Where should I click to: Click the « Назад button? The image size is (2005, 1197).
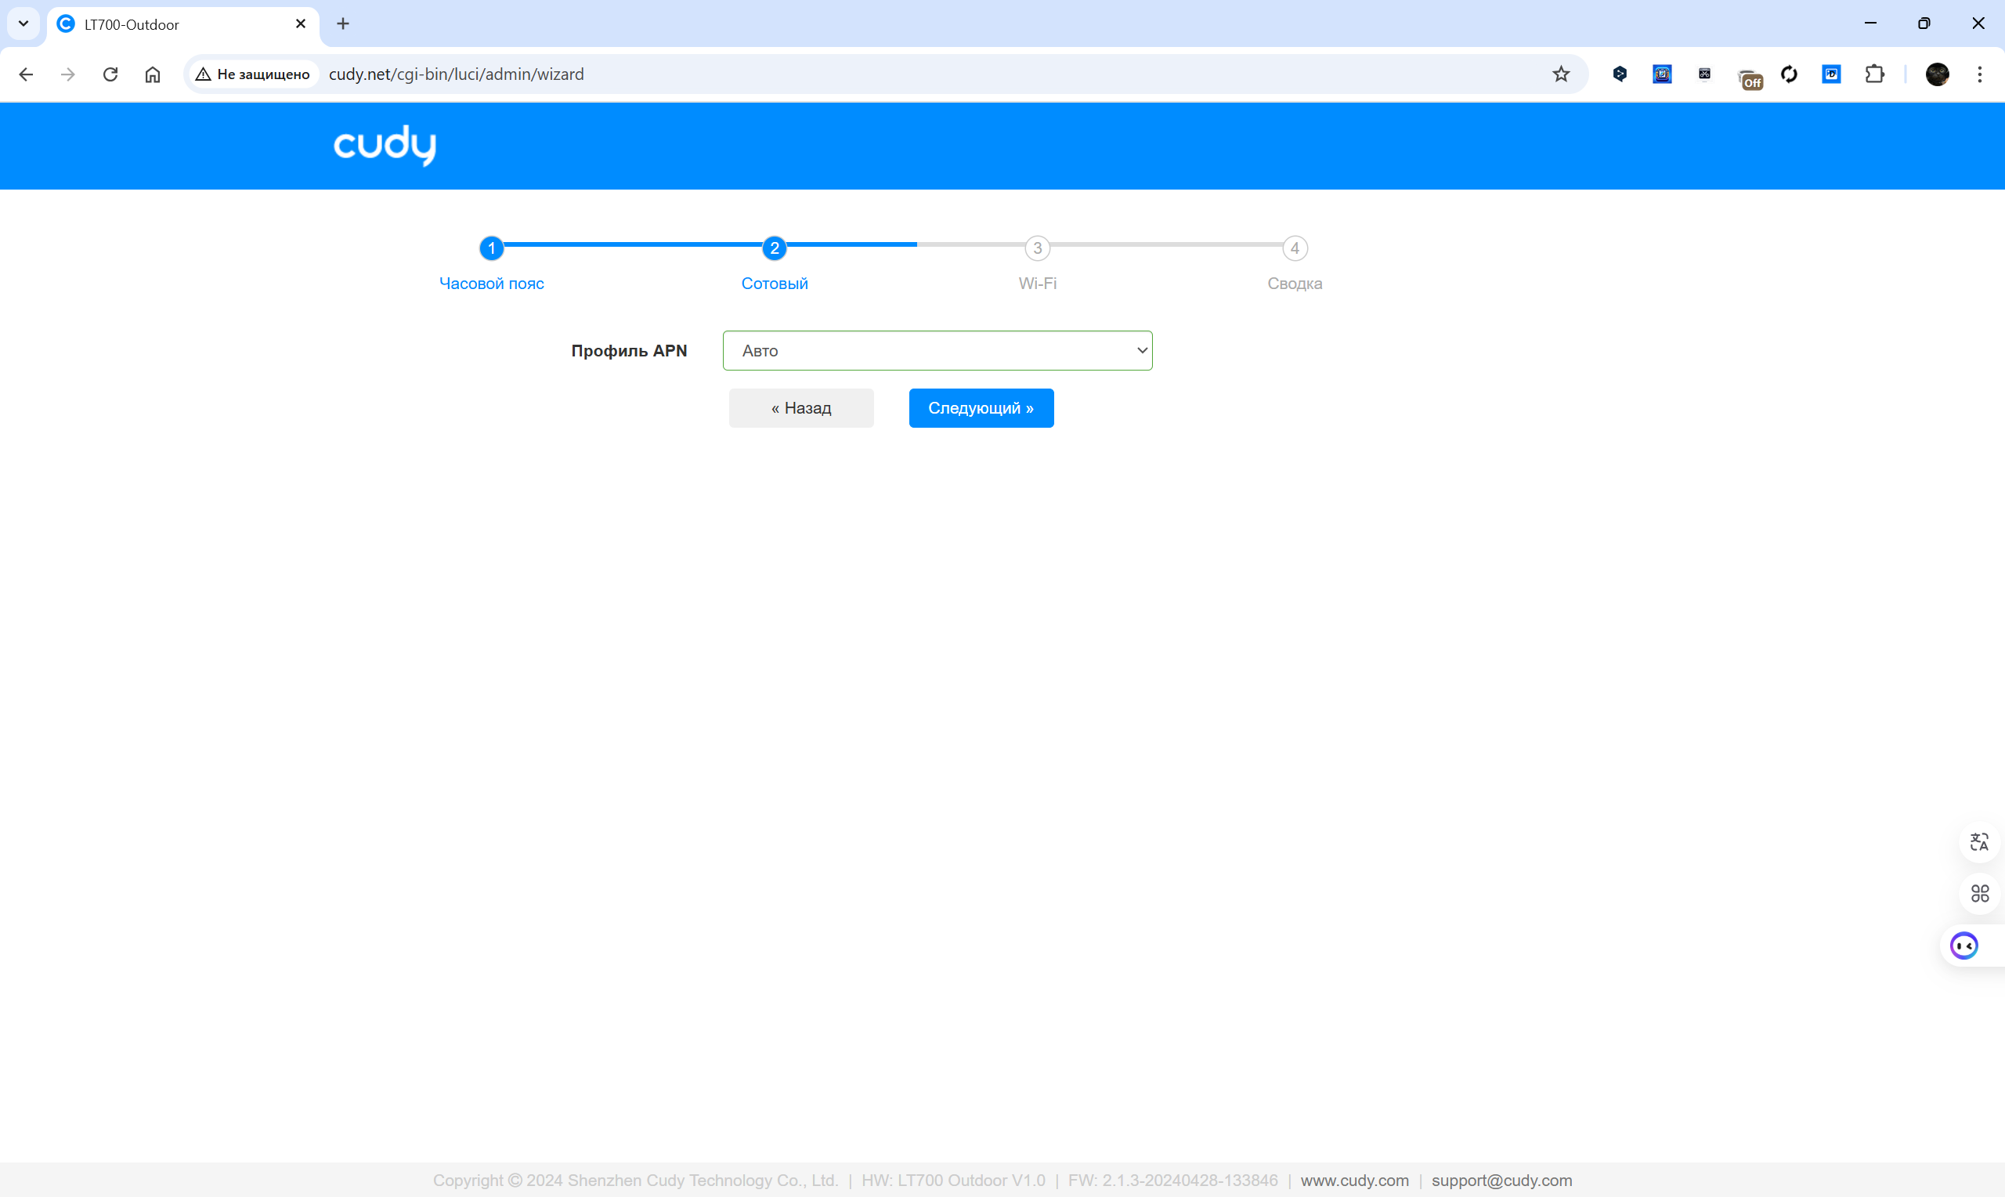tap(800, 408)
